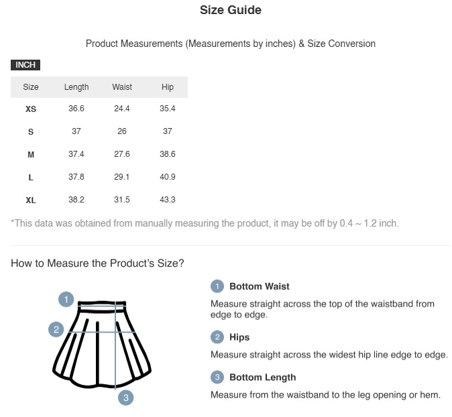Click the skirt illustration

point(102,345)
